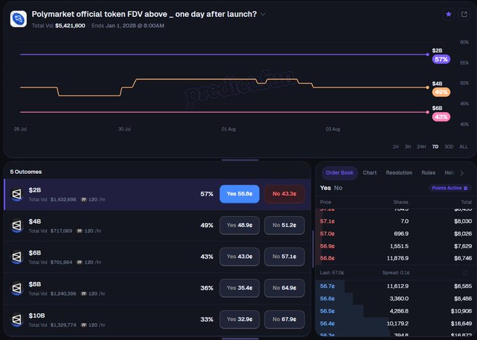Open the Chart tab
The width and height of the screenshot is (477, 340).
coord(370,172)
